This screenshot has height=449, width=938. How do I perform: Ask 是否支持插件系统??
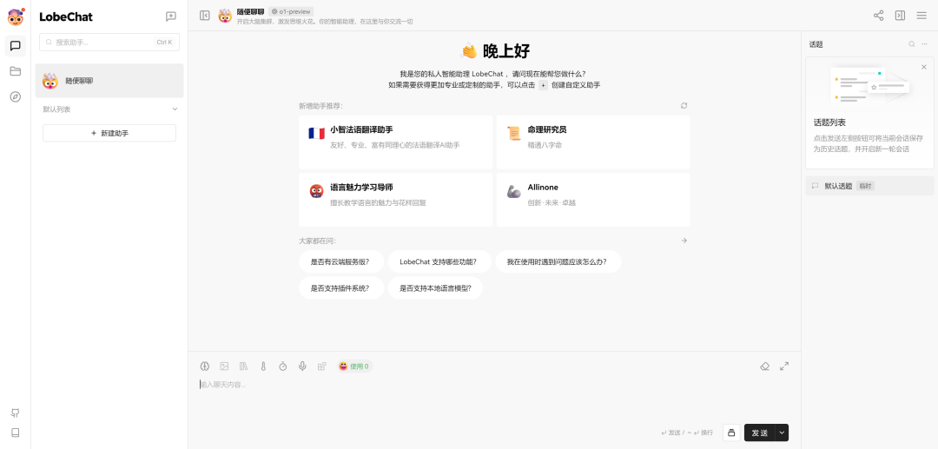pyautogui.click(x=341, y=288)
